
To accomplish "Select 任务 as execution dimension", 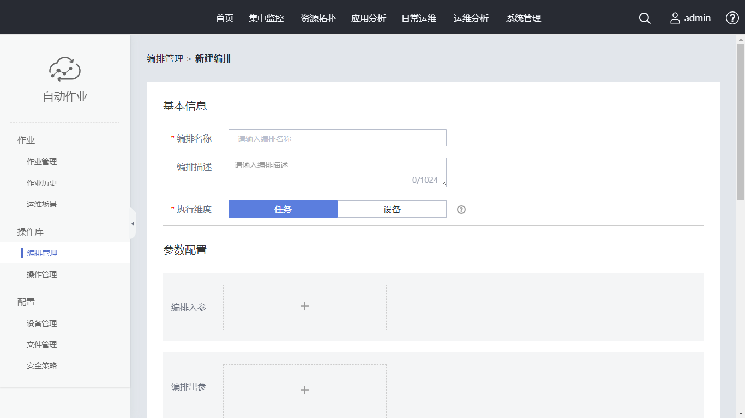I will pos(283,210).
